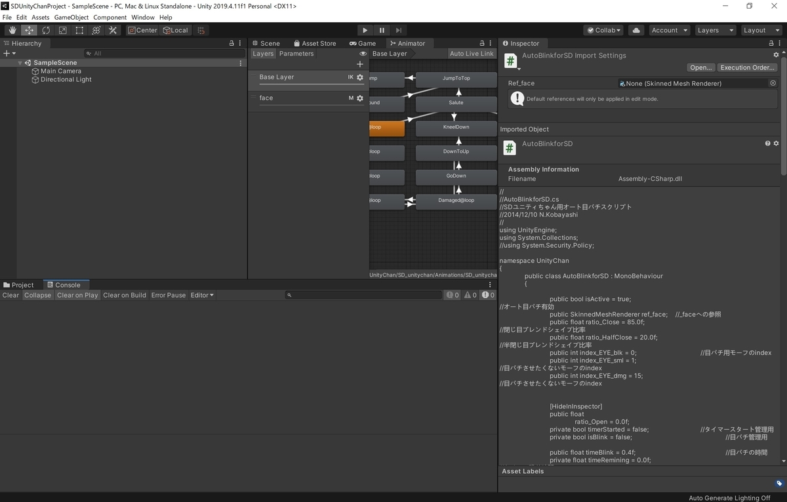Viewport: 787px width, 502px height.
Task: Lock the Animator panel
Action: (481, 43)
